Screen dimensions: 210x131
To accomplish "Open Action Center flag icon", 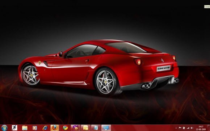I will pyautogui.click(x=180, y=128).
